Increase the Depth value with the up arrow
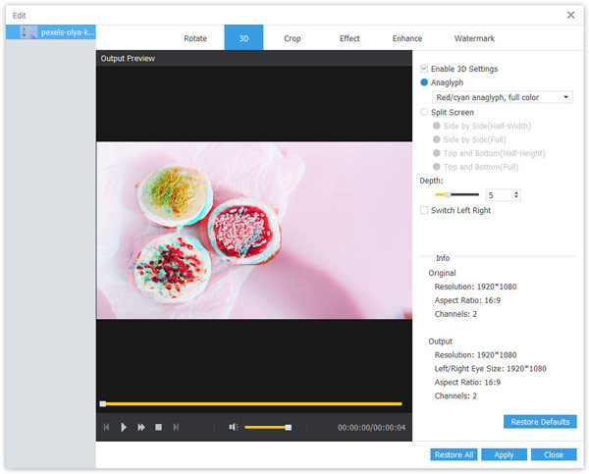The image size is (589, 474). [516, 192]
